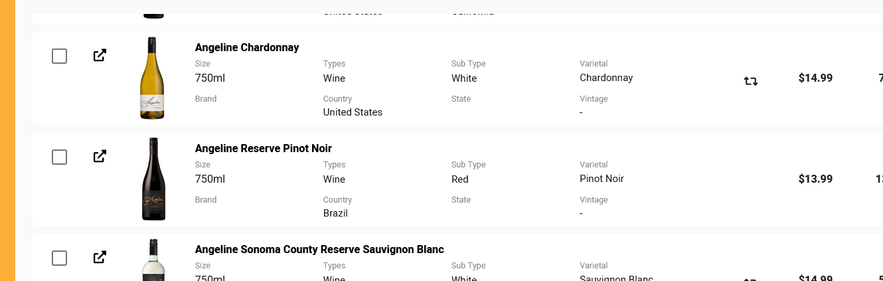
Task: Open Angeline Sonoma County Sauvignon Blanc external icon
Action: [100, 257]
